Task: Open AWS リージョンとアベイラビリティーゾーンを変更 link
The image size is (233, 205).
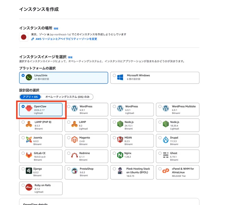Action: click(66, 39)
